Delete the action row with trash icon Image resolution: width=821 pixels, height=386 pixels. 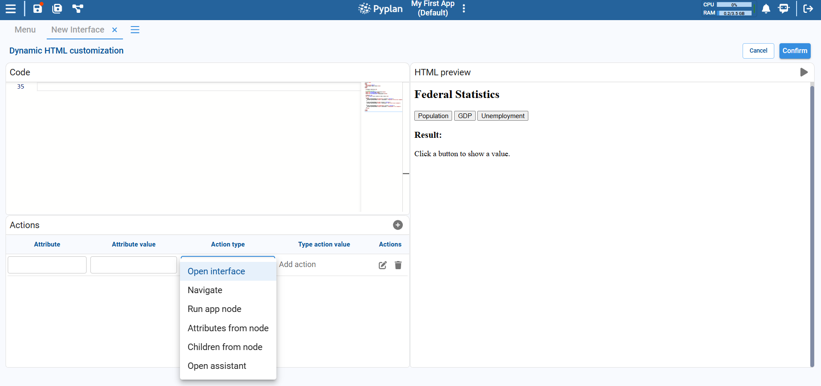pos(398,265)
